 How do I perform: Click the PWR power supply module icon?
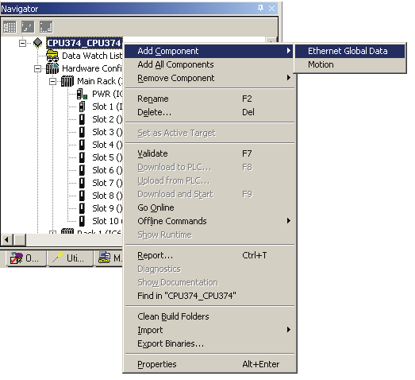pyautogui.click(x=82, y=94)
